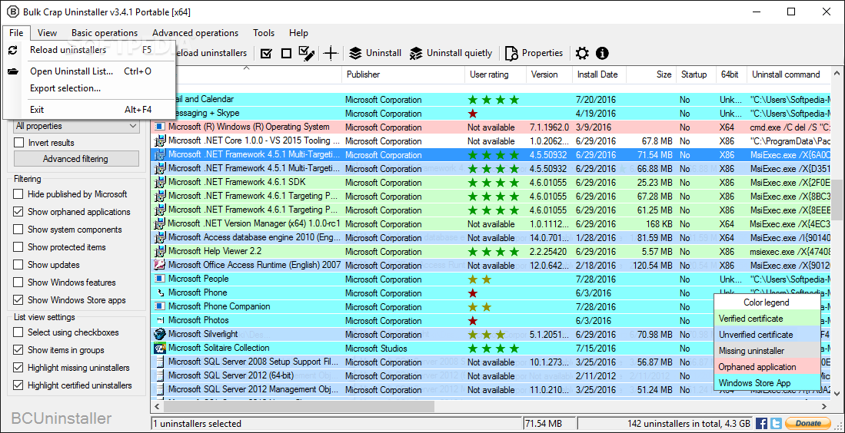Screen dimensions: 845x433
Task: Click the Microsoft Silverlight app icon
Action: point(159,334)
